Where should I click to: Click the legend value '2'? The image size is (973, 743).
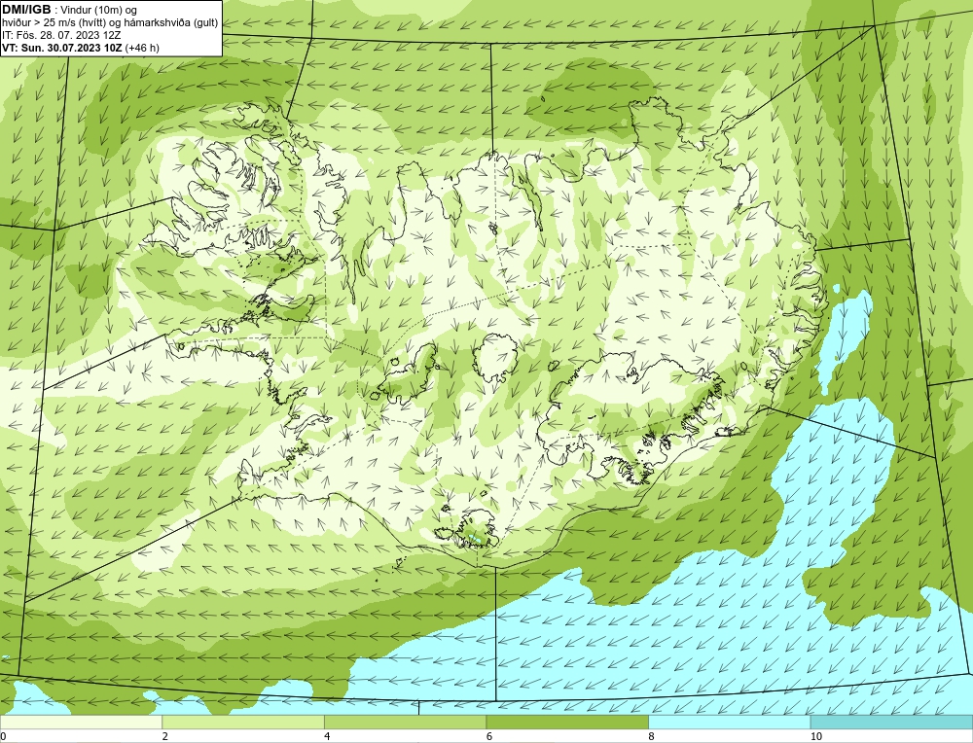(x=165, y=736)
